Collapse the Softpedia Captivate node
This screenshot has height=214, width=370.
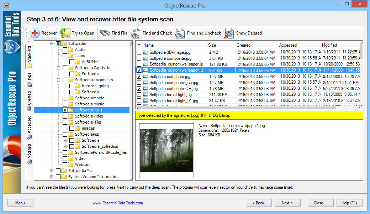tap(58, 68)
